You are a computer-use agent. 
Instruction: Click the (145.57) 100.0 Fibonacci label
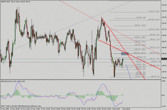[140, 76]
